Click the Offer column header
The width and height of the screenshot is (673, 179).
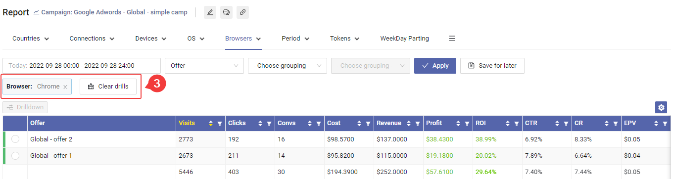[101, 123]
